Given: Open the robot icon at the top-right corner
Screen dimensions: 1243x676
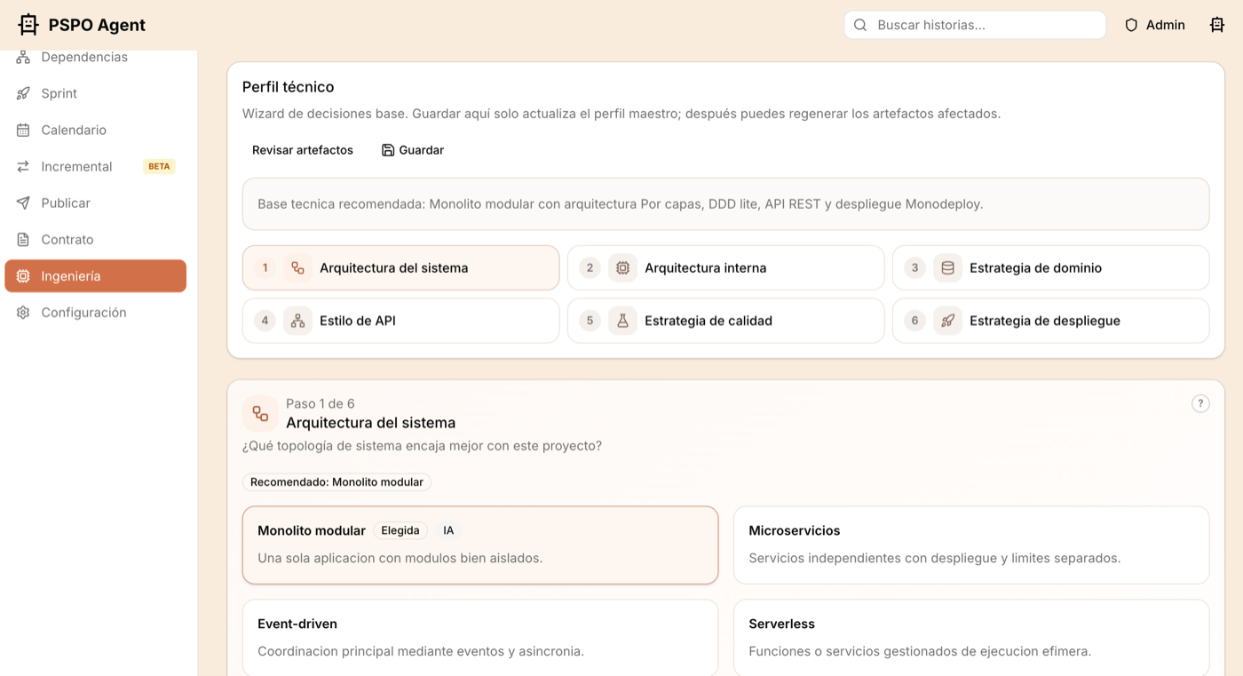Looking at the screenshot, I should pyautogui.click(x=1217, y=24).
